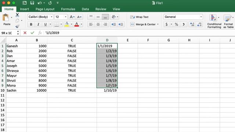Decrease font size with the A-down icon
The height and width of the screenshot is (132, 235).
tap(79, 17)
